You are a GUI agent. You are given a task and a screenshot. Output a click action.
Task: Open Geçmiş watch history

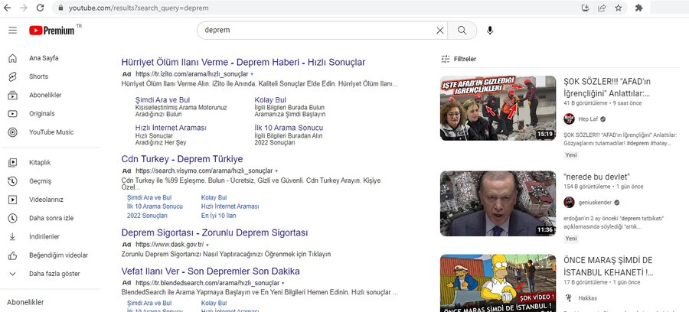pyautogui.click(x=40, y=181)
